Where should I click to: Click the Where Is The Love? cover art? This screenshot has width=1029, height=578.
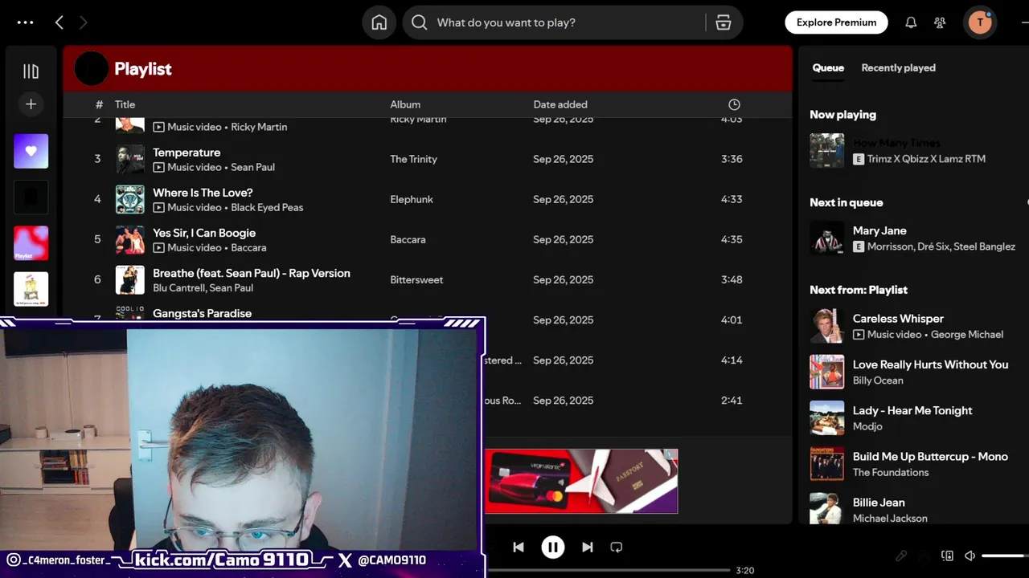130,199
